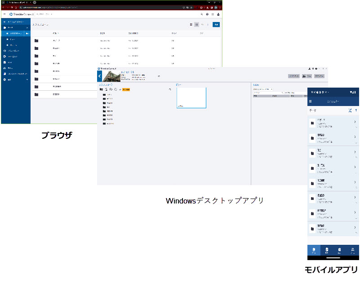The image size is (360, 283).
Task: Click the folder icon in the desktop explorer toolbar
Action: 101,89
